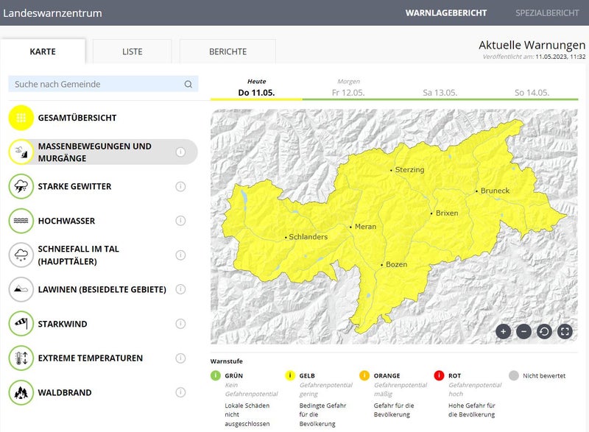Click the Starke Gewitter thunderstorm icon

click(21, 186)
